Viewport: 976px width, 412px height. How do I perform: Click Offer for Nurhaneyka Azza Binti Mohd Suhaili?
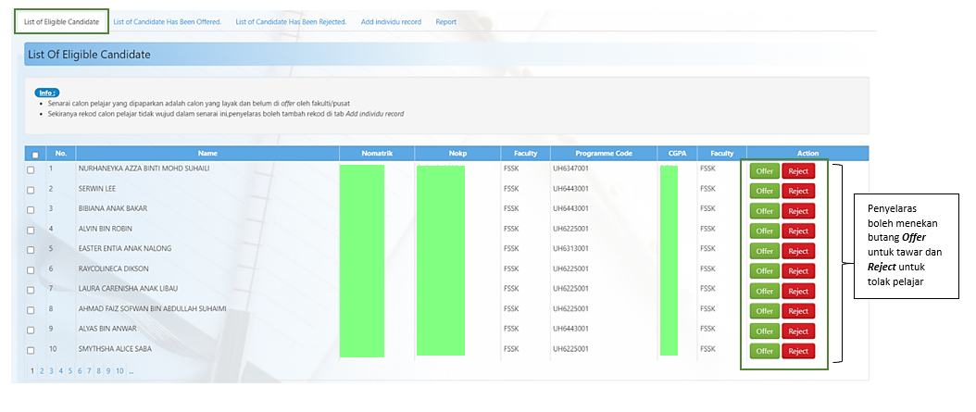click(x=764, y=171)
